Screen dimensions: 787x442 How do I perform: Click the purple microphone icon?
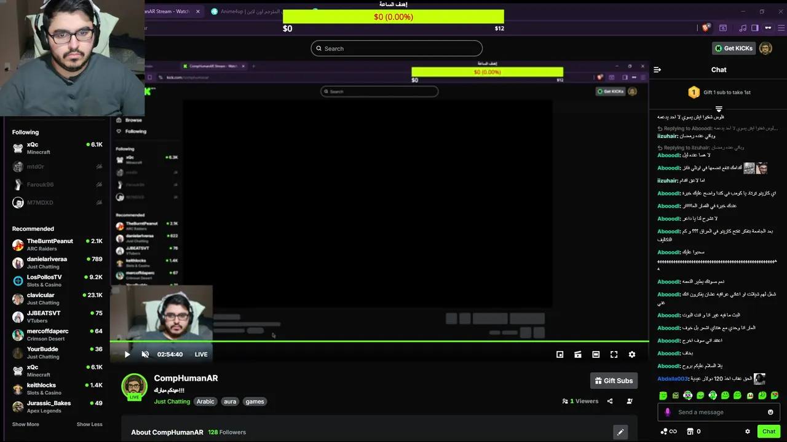coord(668,412)
